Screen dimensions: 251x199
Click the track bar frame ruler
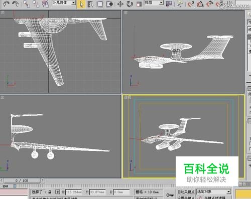point(94,186)
